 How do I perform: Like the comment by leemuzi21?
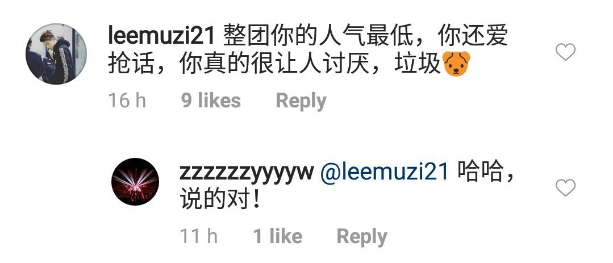(565, 52)
